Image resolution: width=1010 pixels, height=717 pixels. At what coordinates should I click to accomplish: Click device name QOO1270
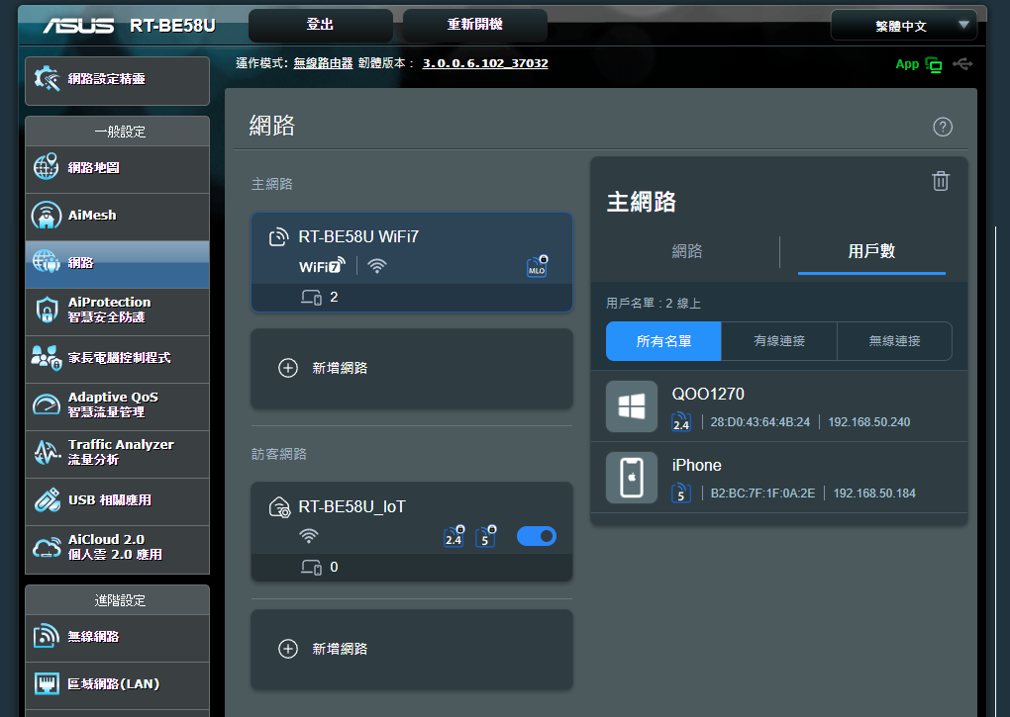click(x=708, y=395)
